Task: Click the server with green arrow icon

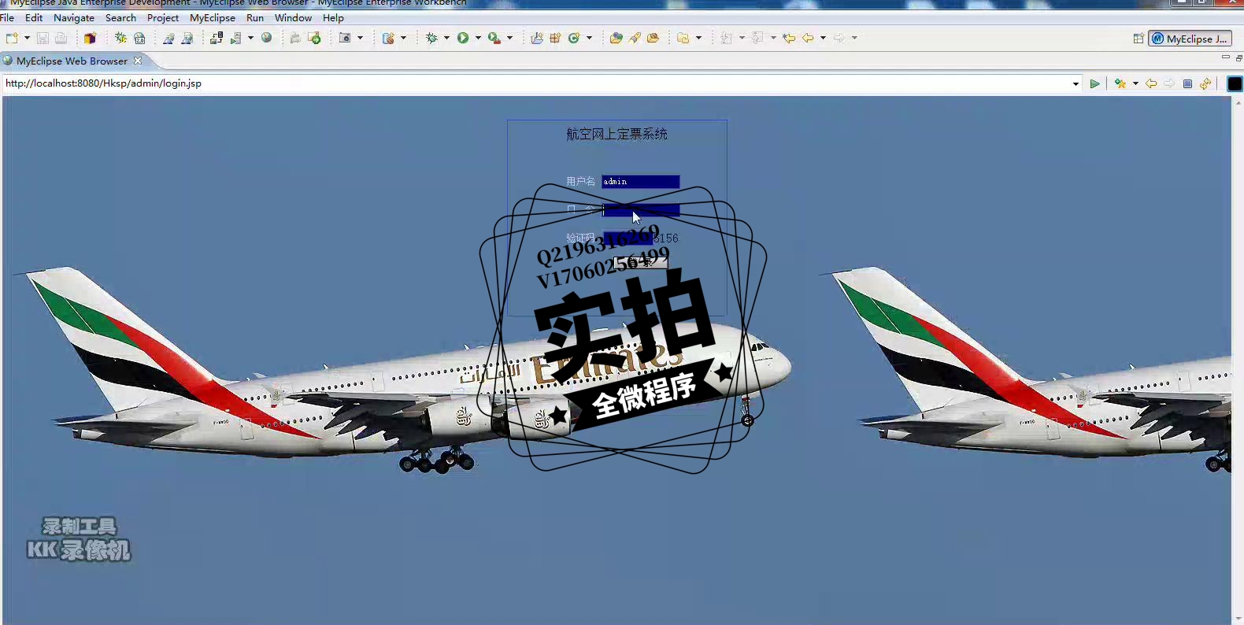Action: pos(235,38)
